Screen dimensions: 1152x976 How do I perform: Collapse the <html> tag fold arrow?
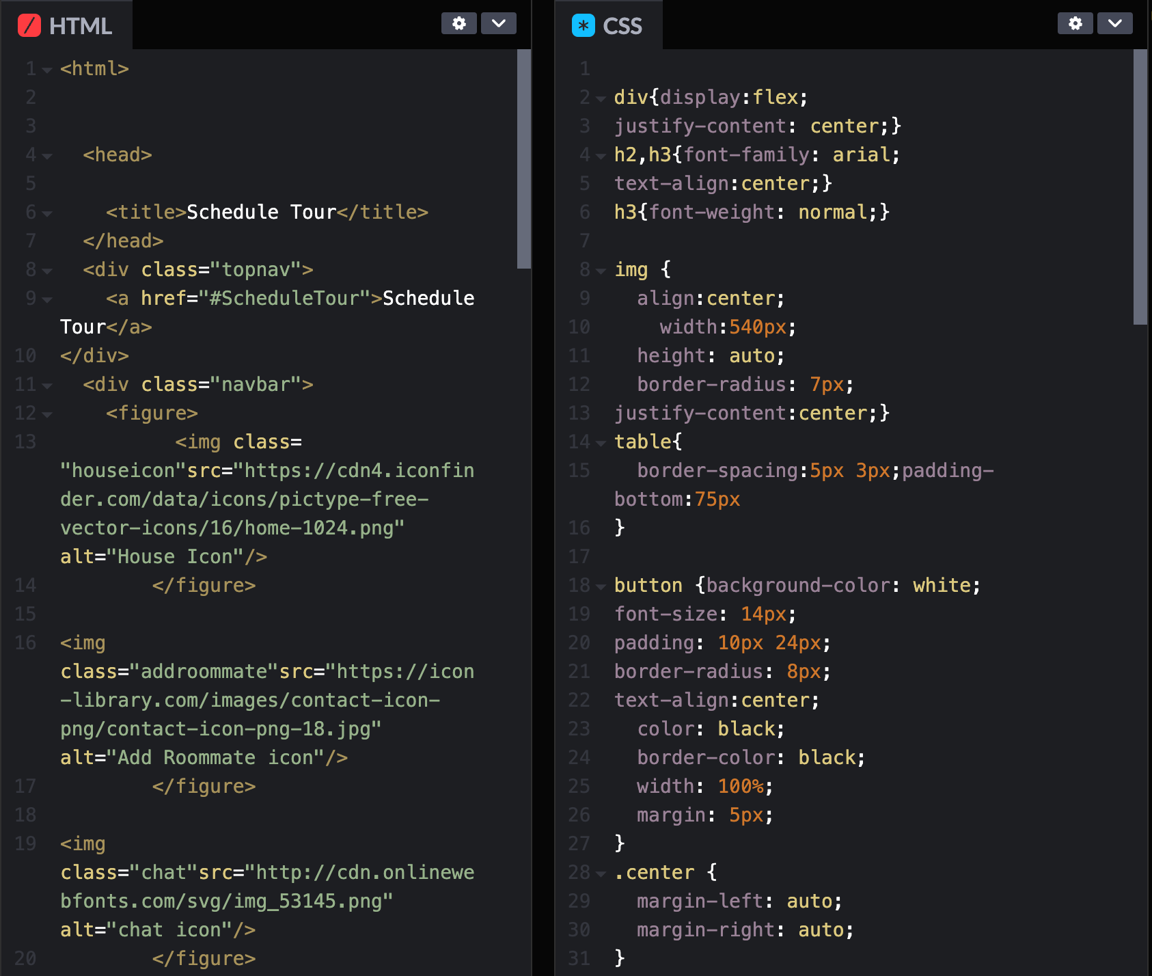47,70
